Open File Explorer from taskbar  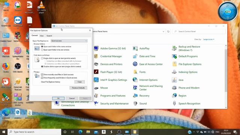88,132
